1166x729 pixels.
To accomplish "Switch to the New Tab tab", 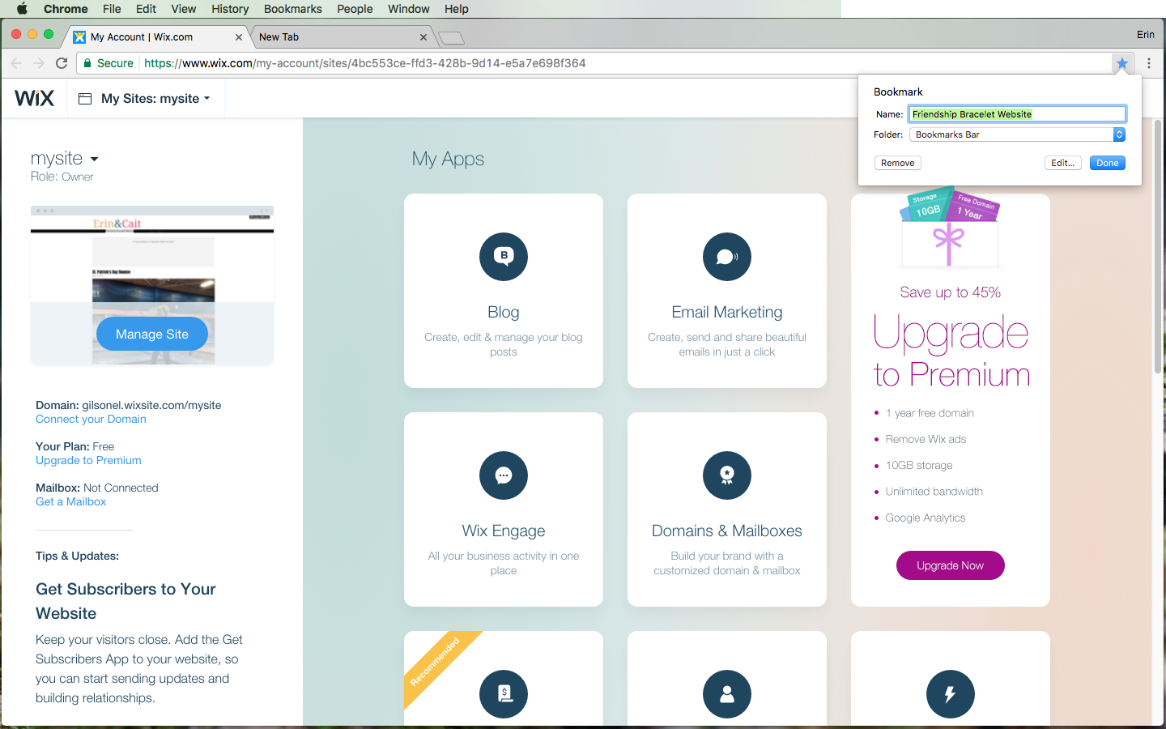I will (x=340, y=37).
